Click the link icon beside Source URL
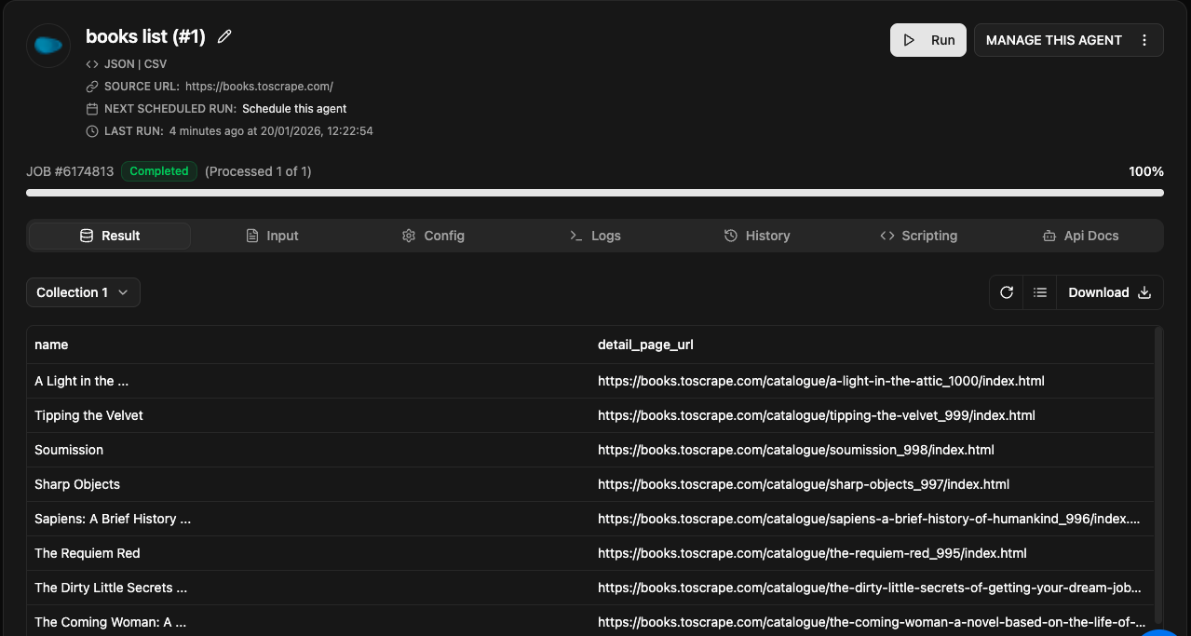This screenshot has width=1191, height=636. coord(92,87)
